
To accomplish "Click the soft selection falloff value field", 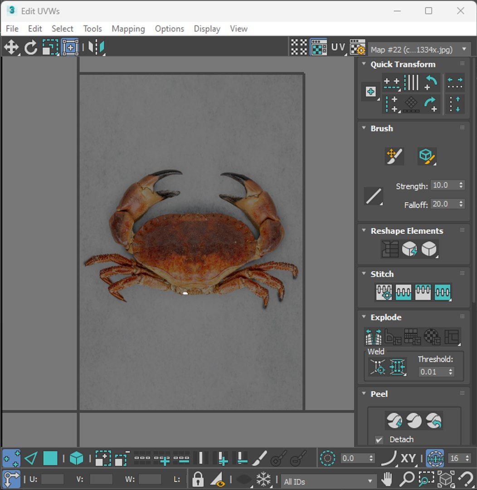I will (x=354, y=458).
